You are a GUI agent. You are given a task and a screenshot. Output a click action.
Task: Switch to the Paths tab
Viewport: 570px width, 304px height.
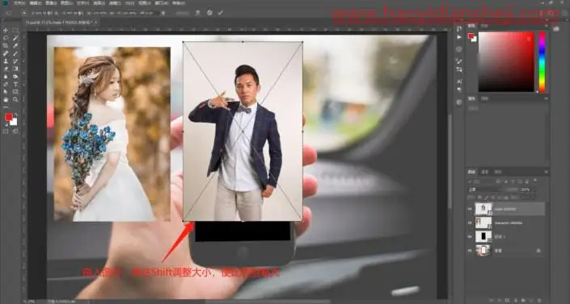point(498,172)
